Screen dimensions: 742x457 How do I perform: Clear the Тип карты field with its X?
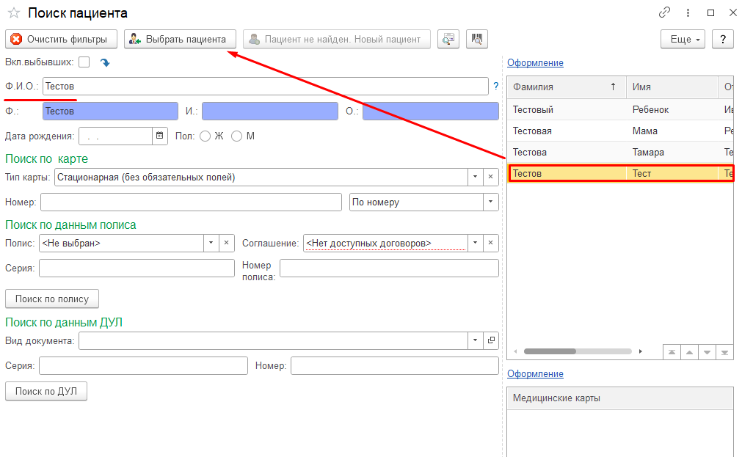coord(491,177)
